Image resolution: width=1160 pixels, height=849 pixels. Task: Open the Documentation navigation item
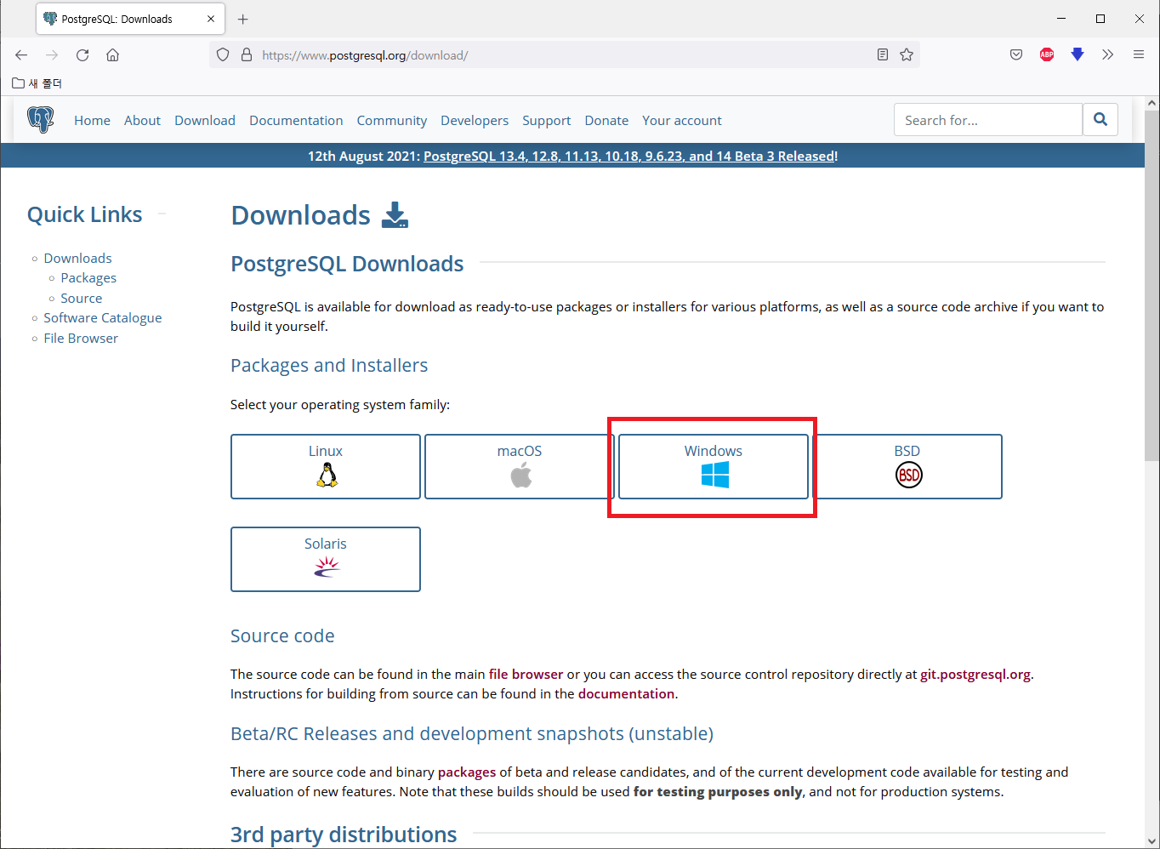[296, 120]
